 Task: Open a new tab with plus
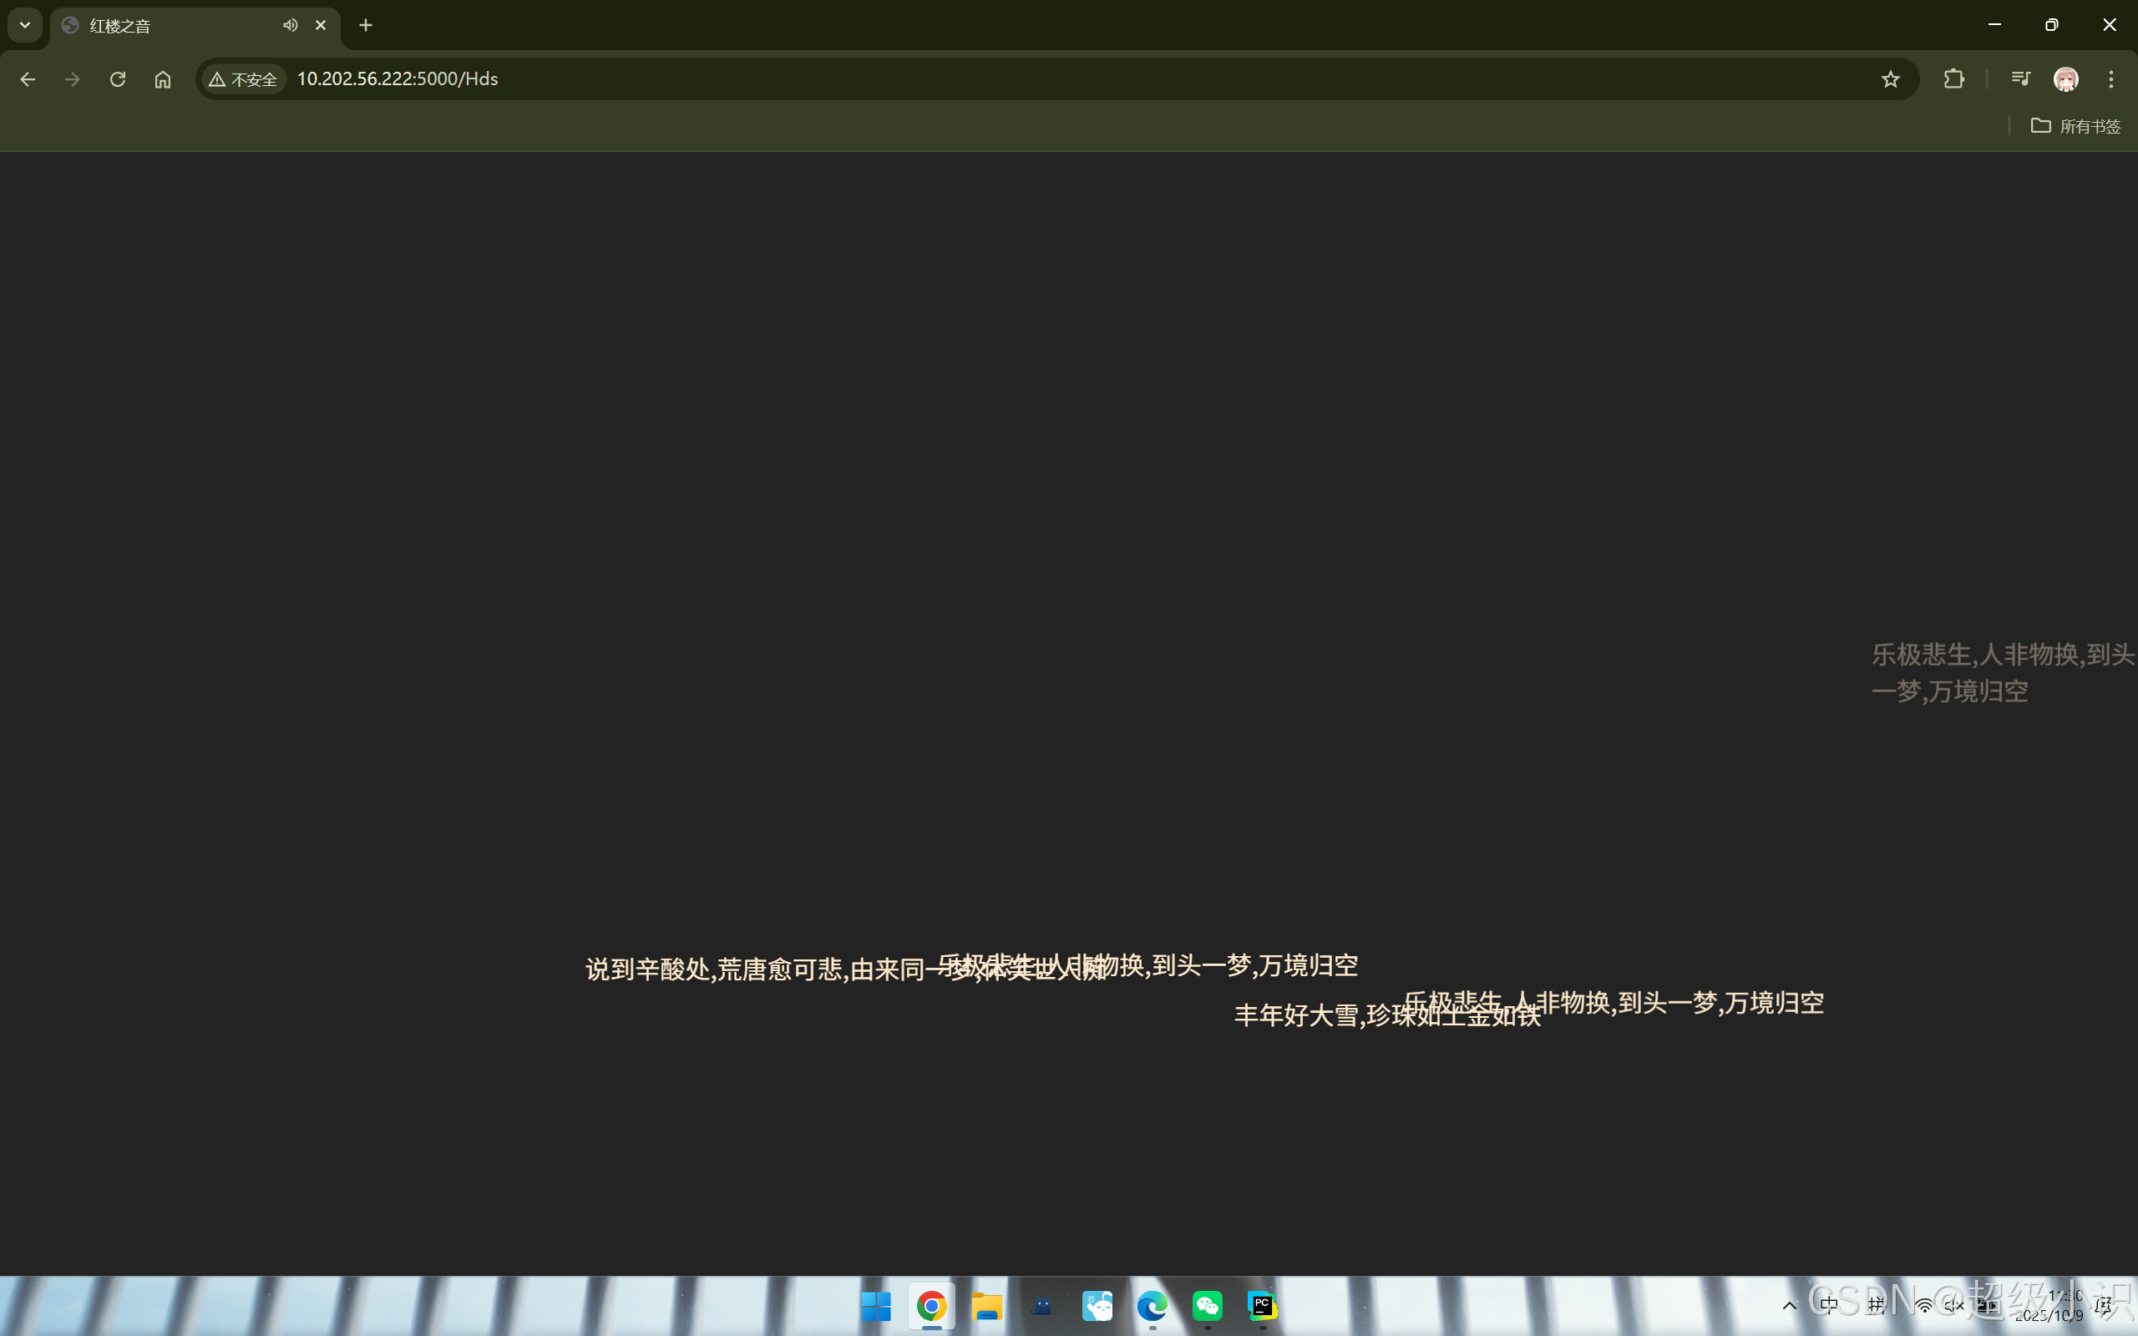(x=366, y=26)
